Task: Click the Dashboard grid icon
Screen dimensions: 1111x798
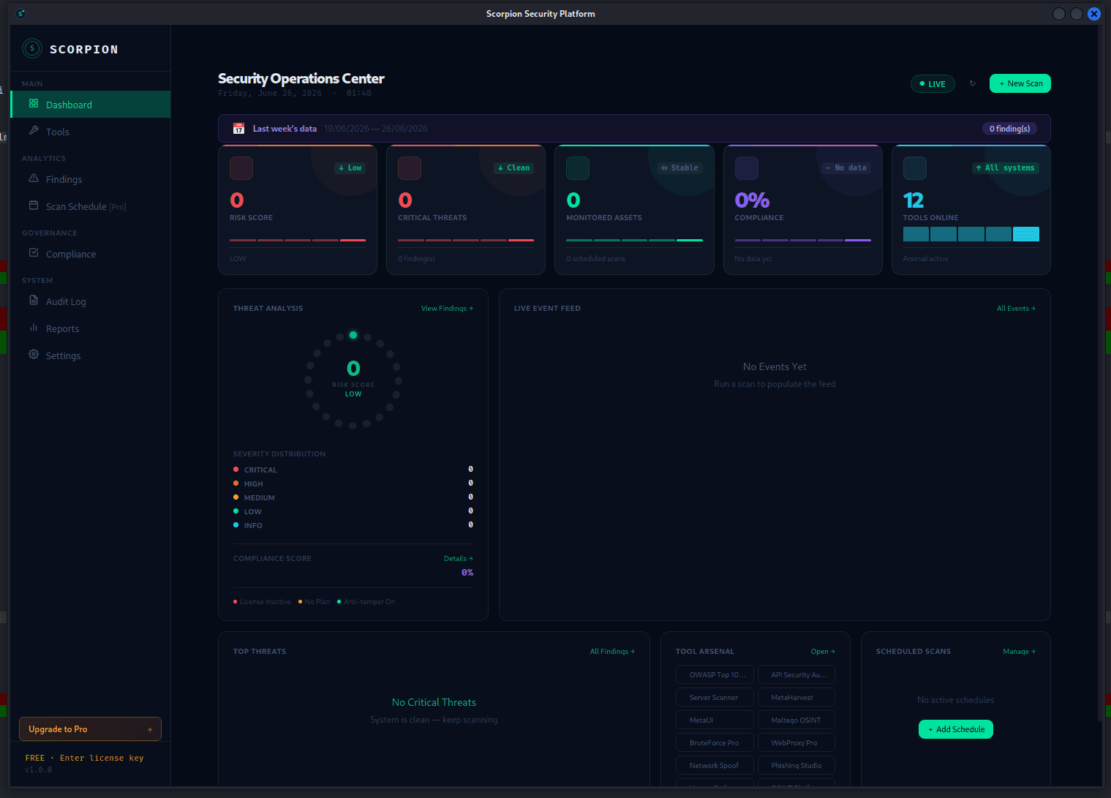Action: [x=34, y=104]
